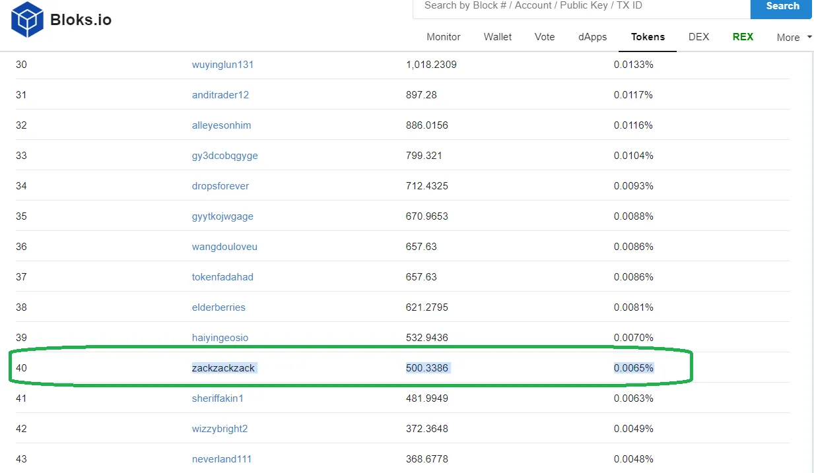814x473 pixels.
Task: Open the dApps tab
Action: pos(593,37)
